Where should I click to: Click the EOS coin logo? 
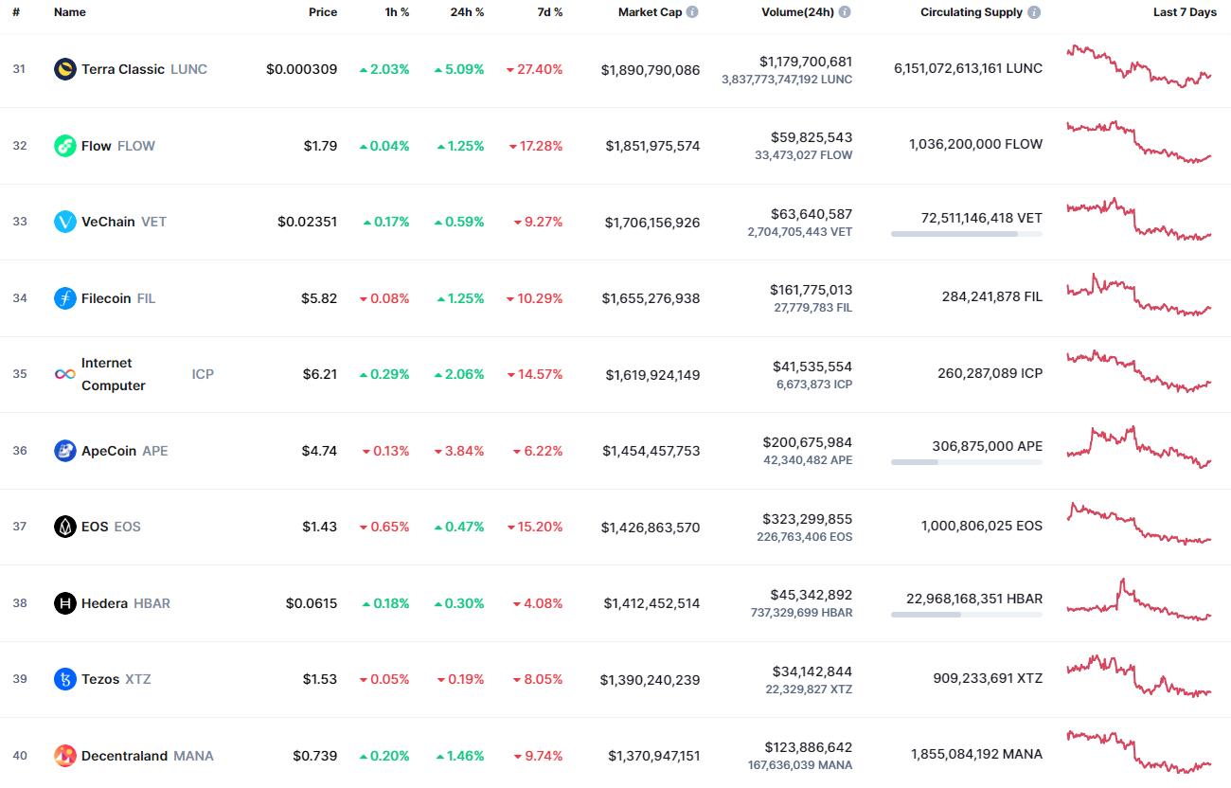65,527
